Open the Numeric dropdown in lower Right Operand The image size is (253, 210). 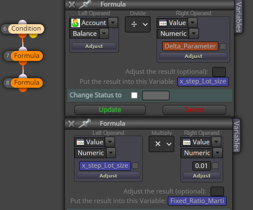(x=218, y=153)
